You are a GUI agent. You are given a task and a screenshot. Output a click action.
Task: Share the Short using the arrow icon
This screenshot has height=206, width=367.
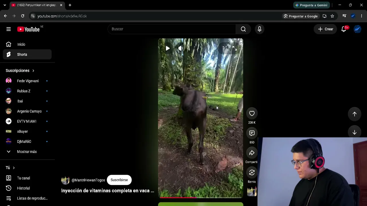[252, 153]
